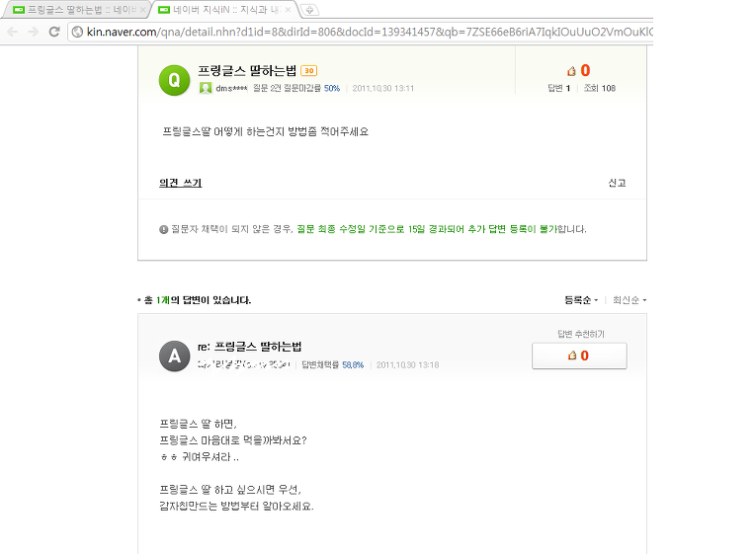Click the gray A answer icon
This screenshot has width=755, height=554.
[x=174, y=356]
